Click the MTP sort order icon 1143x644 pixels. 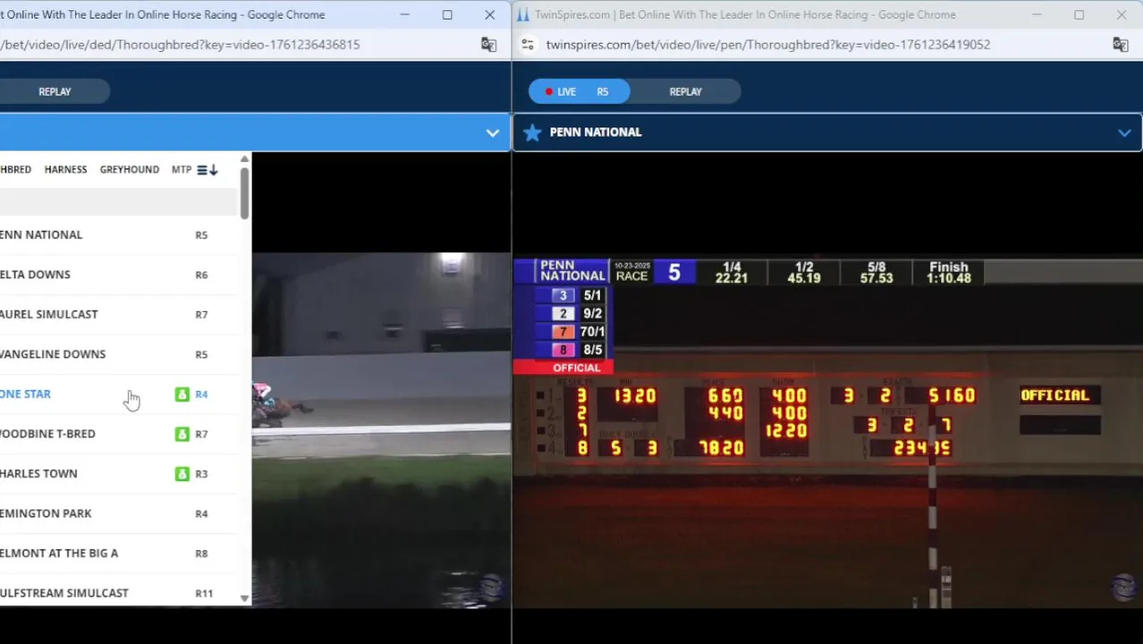(207, 170)
